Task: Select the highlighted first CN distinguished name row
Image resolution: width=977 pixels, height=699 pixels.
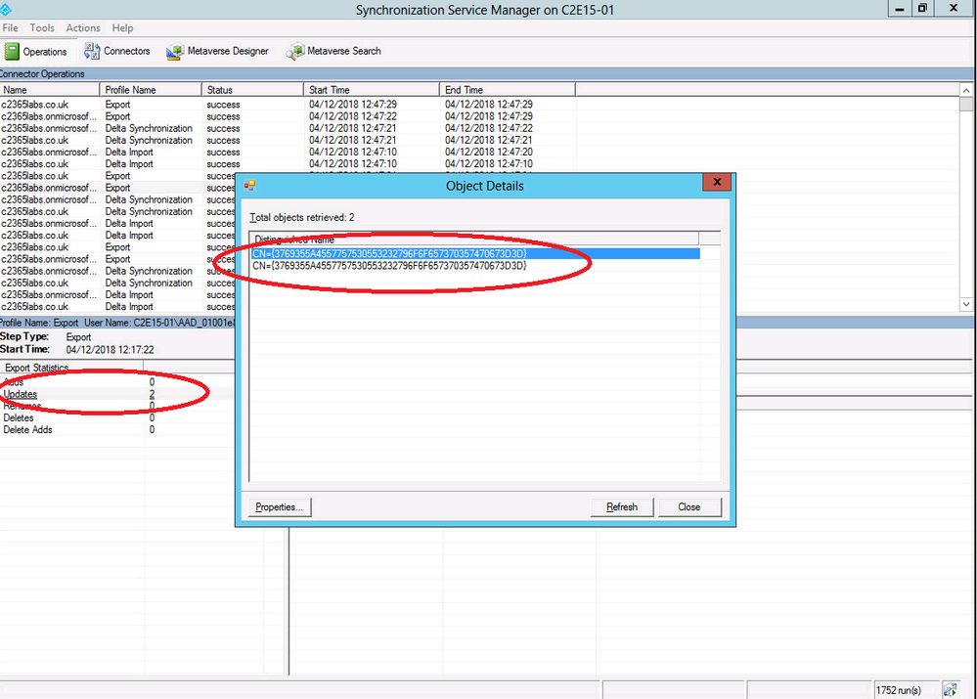Action: (x=474, y=253)
